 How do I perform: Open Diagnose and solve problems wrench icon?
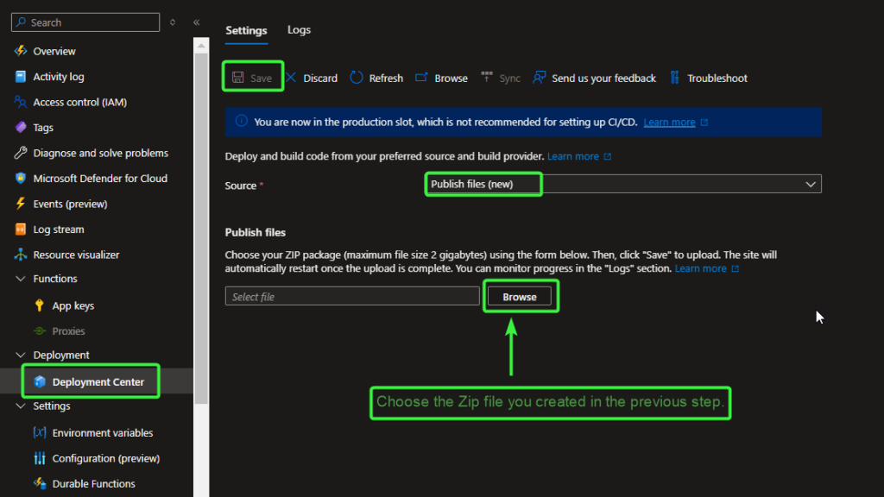click(x=21, y=153)
